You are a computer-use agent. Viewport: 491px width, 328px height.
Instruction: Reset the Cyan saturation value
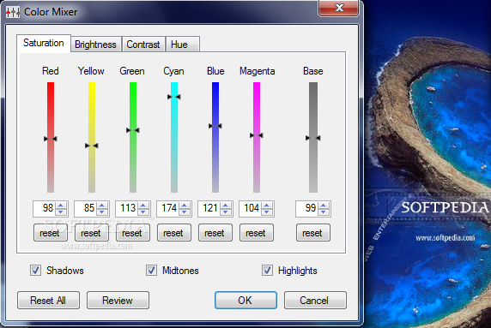tap(174, 233)
